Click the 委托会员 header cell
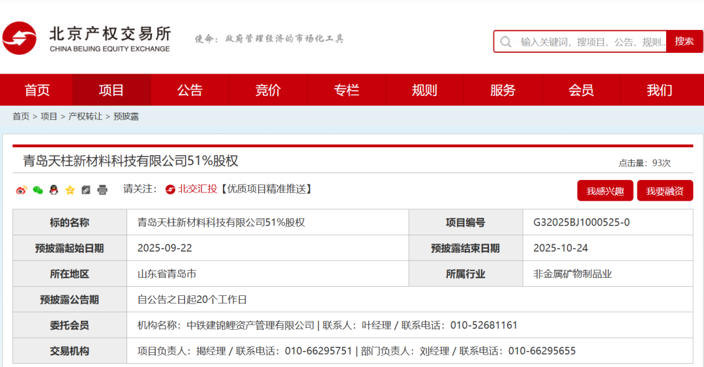This screenshot has width=704, height=367. click(x=70, y=325)
